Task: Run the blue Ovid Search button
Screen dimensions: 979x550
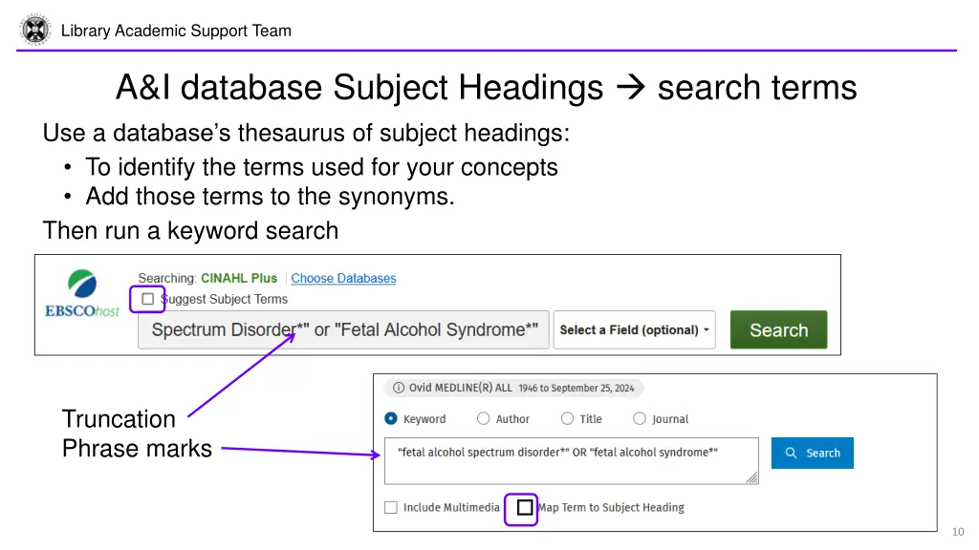Action: [813, 453]
